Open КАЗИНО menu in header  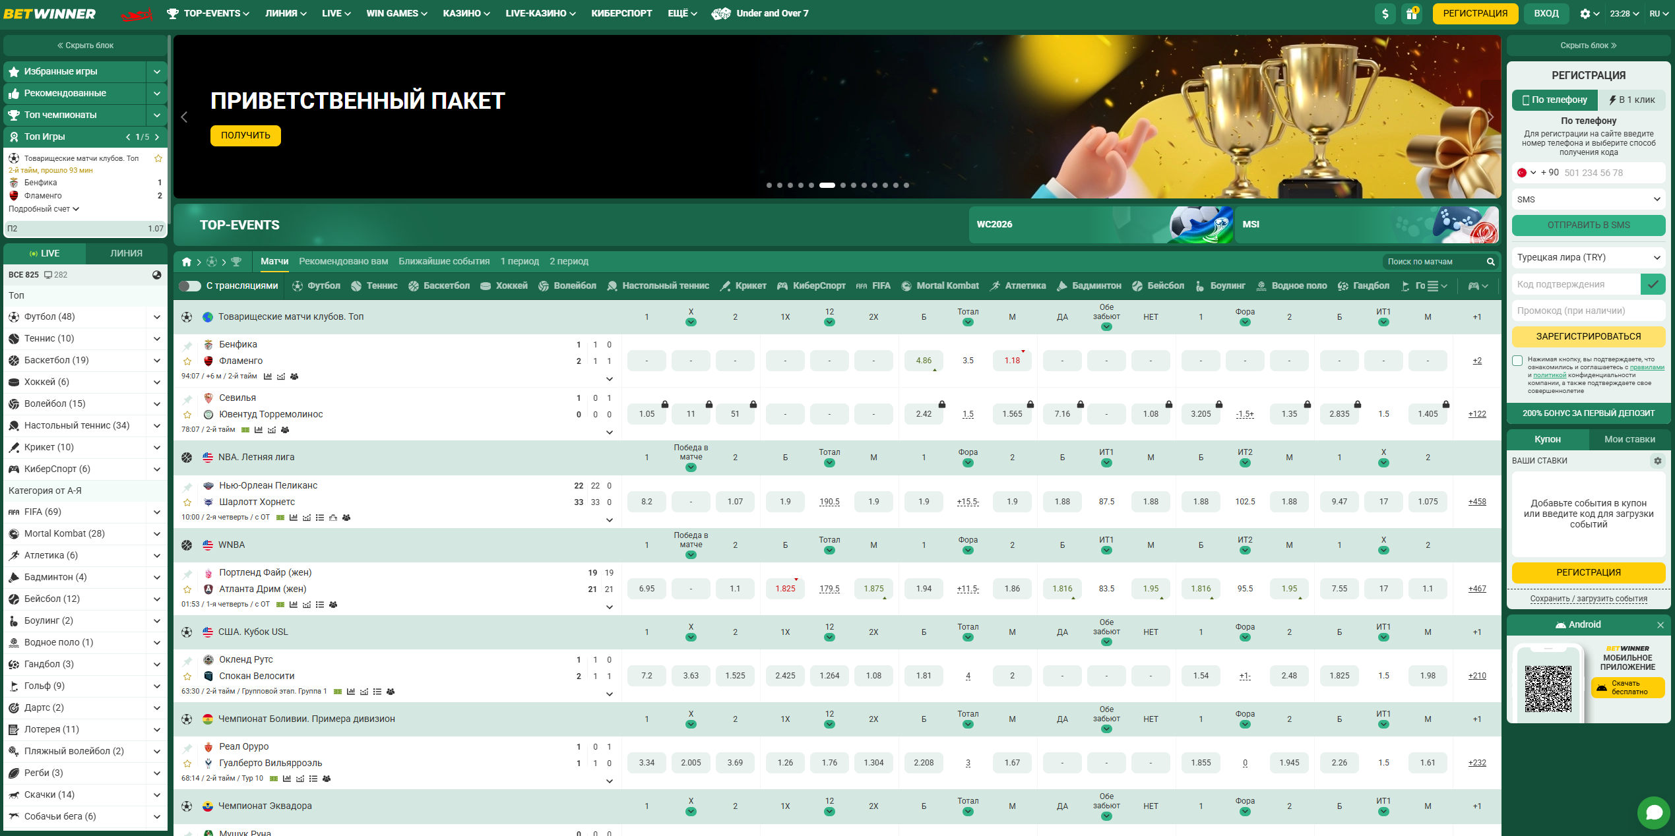[466, 13]
